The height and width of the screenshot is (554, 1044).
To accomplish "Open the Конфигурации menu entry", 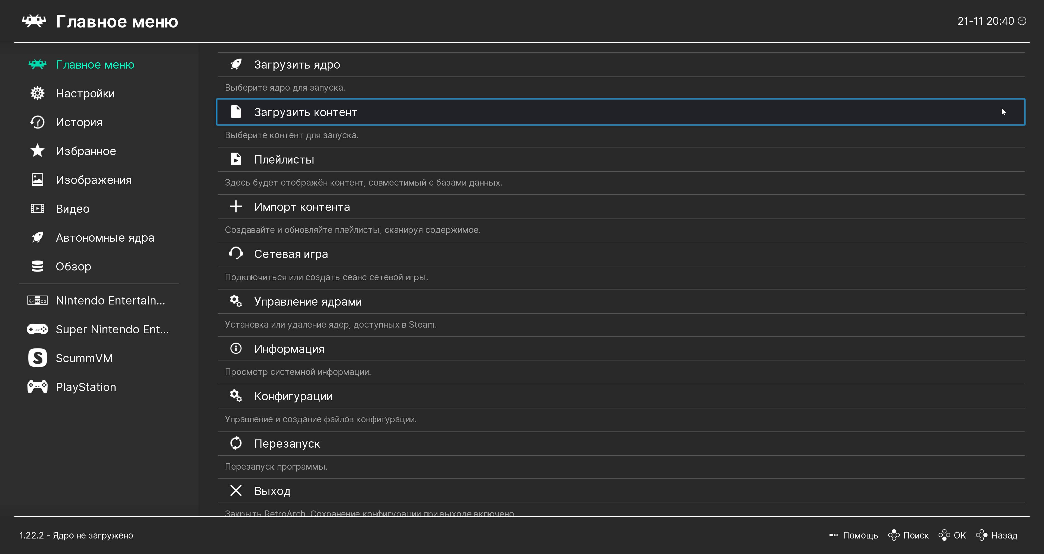I will 293,396.
